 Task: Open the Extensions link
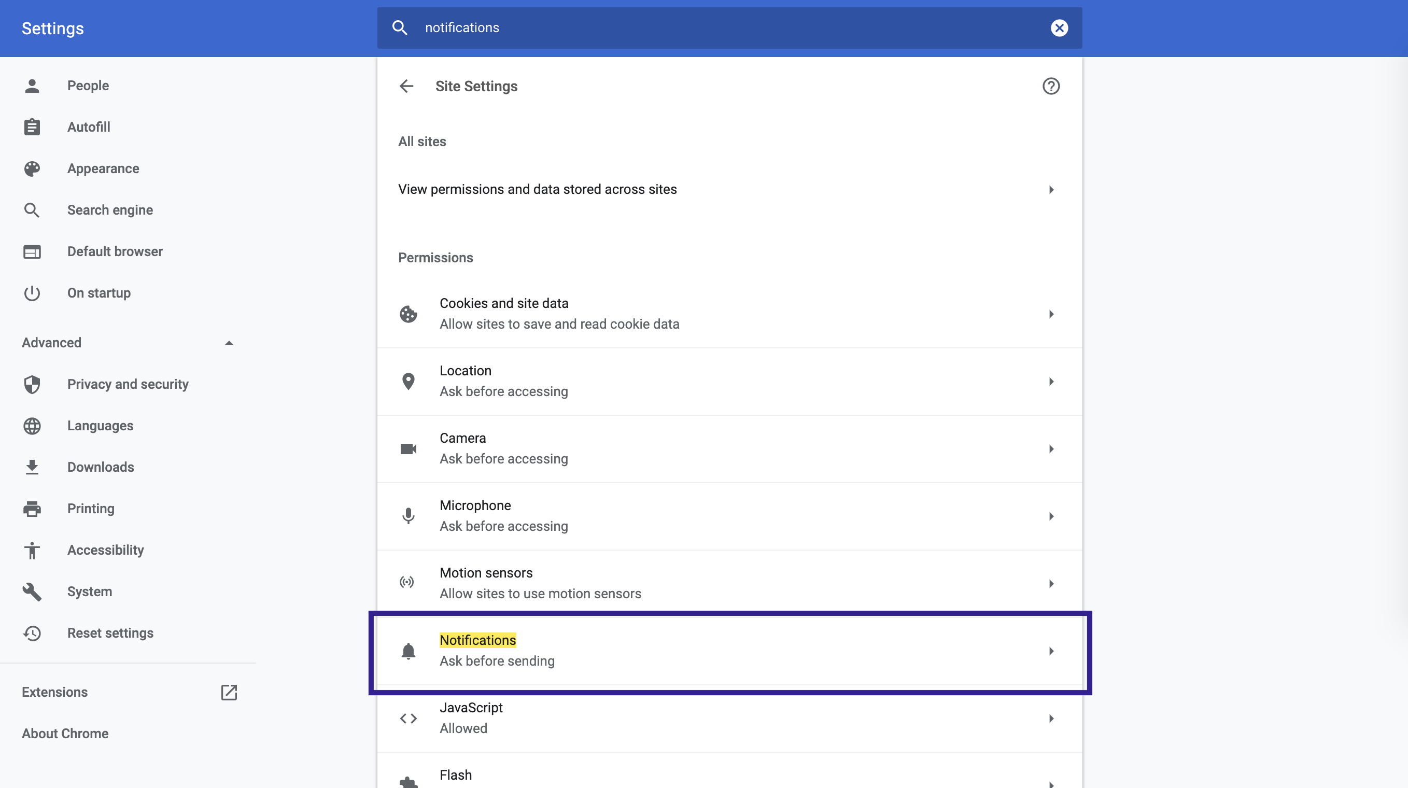tap(54, 693)
